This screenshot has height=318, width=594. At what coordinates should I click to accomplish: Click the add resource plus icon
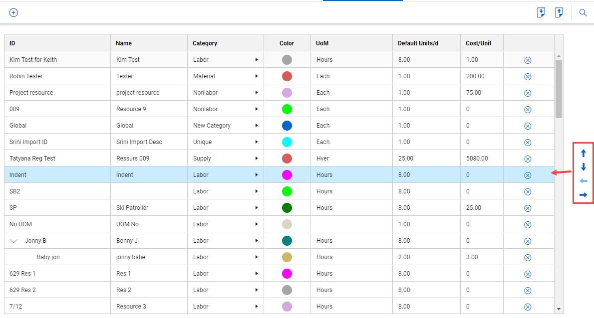point(13,12)
